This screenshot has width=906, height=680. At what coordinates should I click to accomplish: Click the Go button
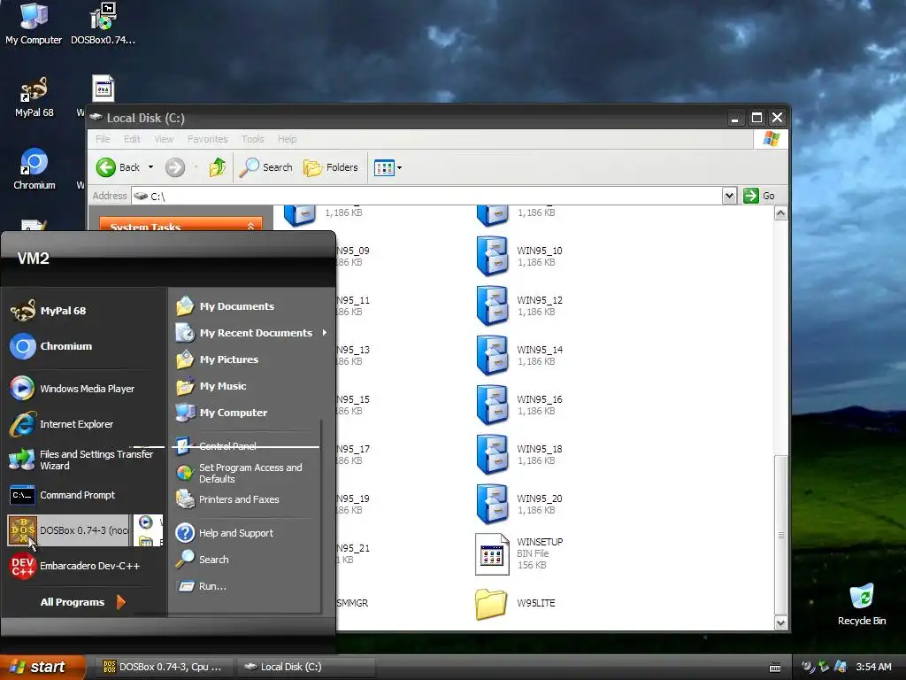tap(759, 196)
